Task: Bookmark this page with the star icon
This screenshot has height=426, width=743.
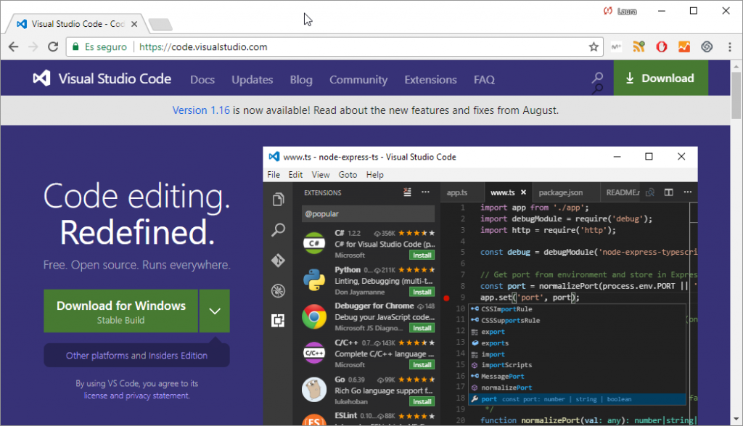Action: (x=594, y=47)
